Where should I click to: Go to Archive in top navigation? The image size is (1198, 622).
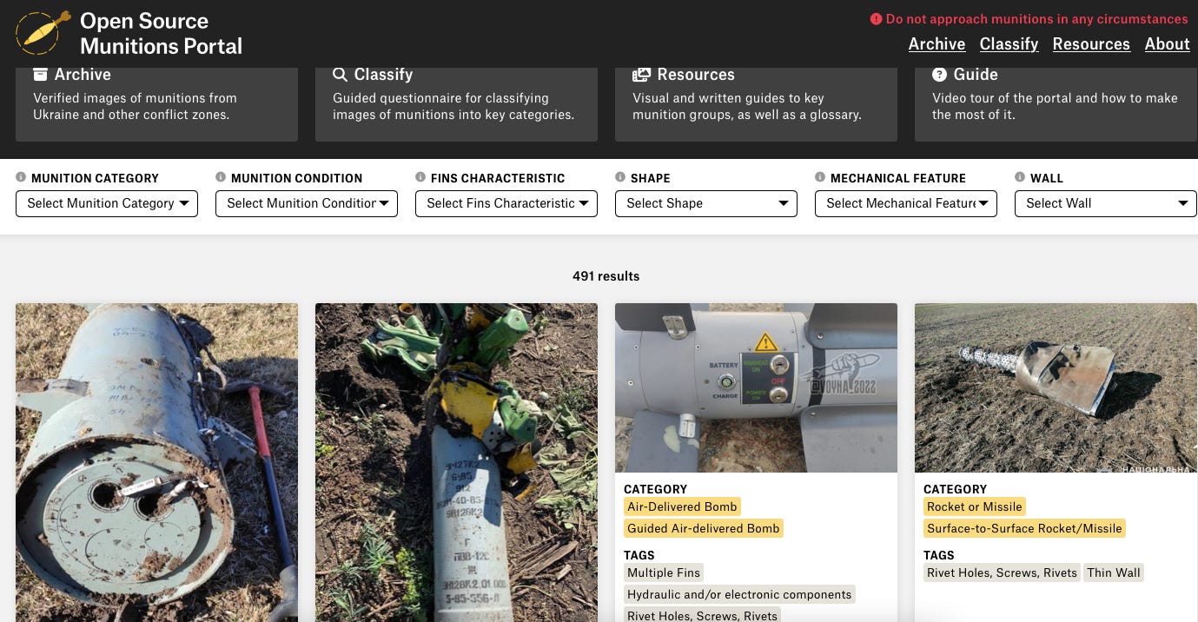click(937, 44)
